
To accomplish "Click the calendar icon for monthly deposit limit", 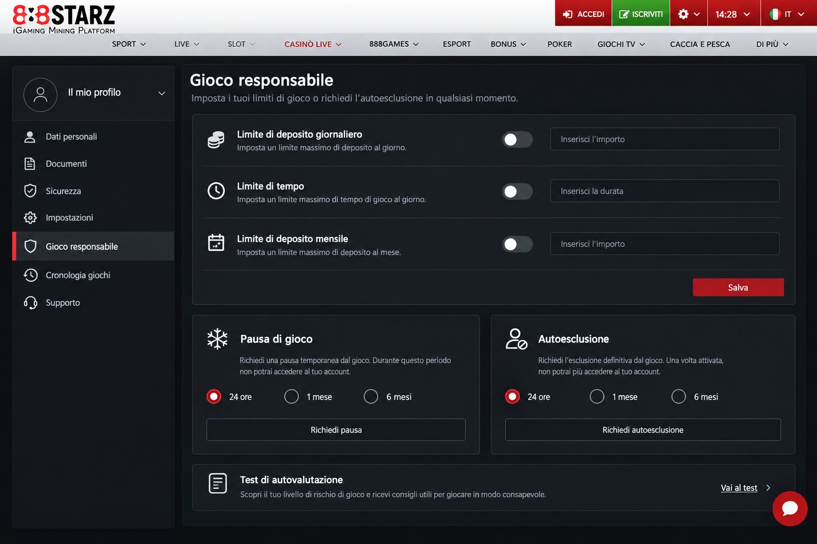I will tap(216, 243).
